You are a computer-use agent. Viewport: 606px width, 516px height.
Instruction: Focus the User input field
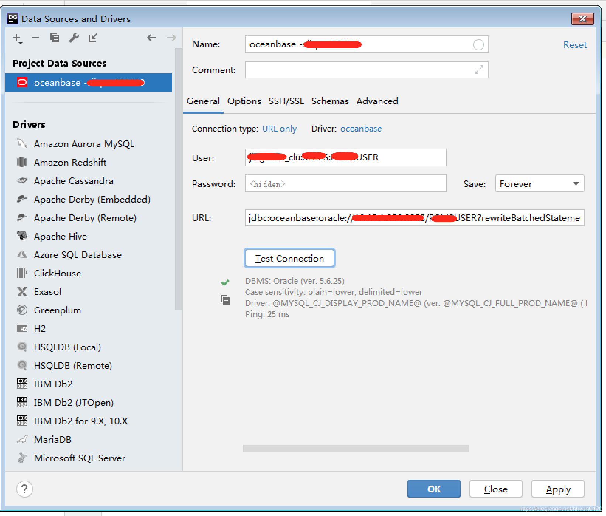point(345,157)
